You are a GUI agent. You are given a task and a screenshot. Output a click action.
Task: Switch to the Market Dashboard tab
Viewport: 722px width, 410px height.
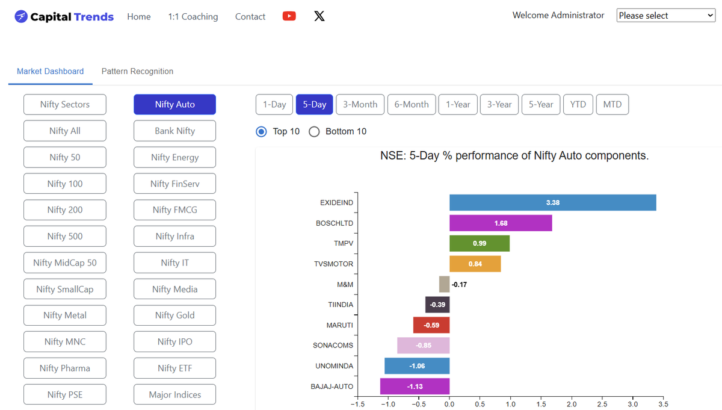pyautogui.click(x=51, y=71)
